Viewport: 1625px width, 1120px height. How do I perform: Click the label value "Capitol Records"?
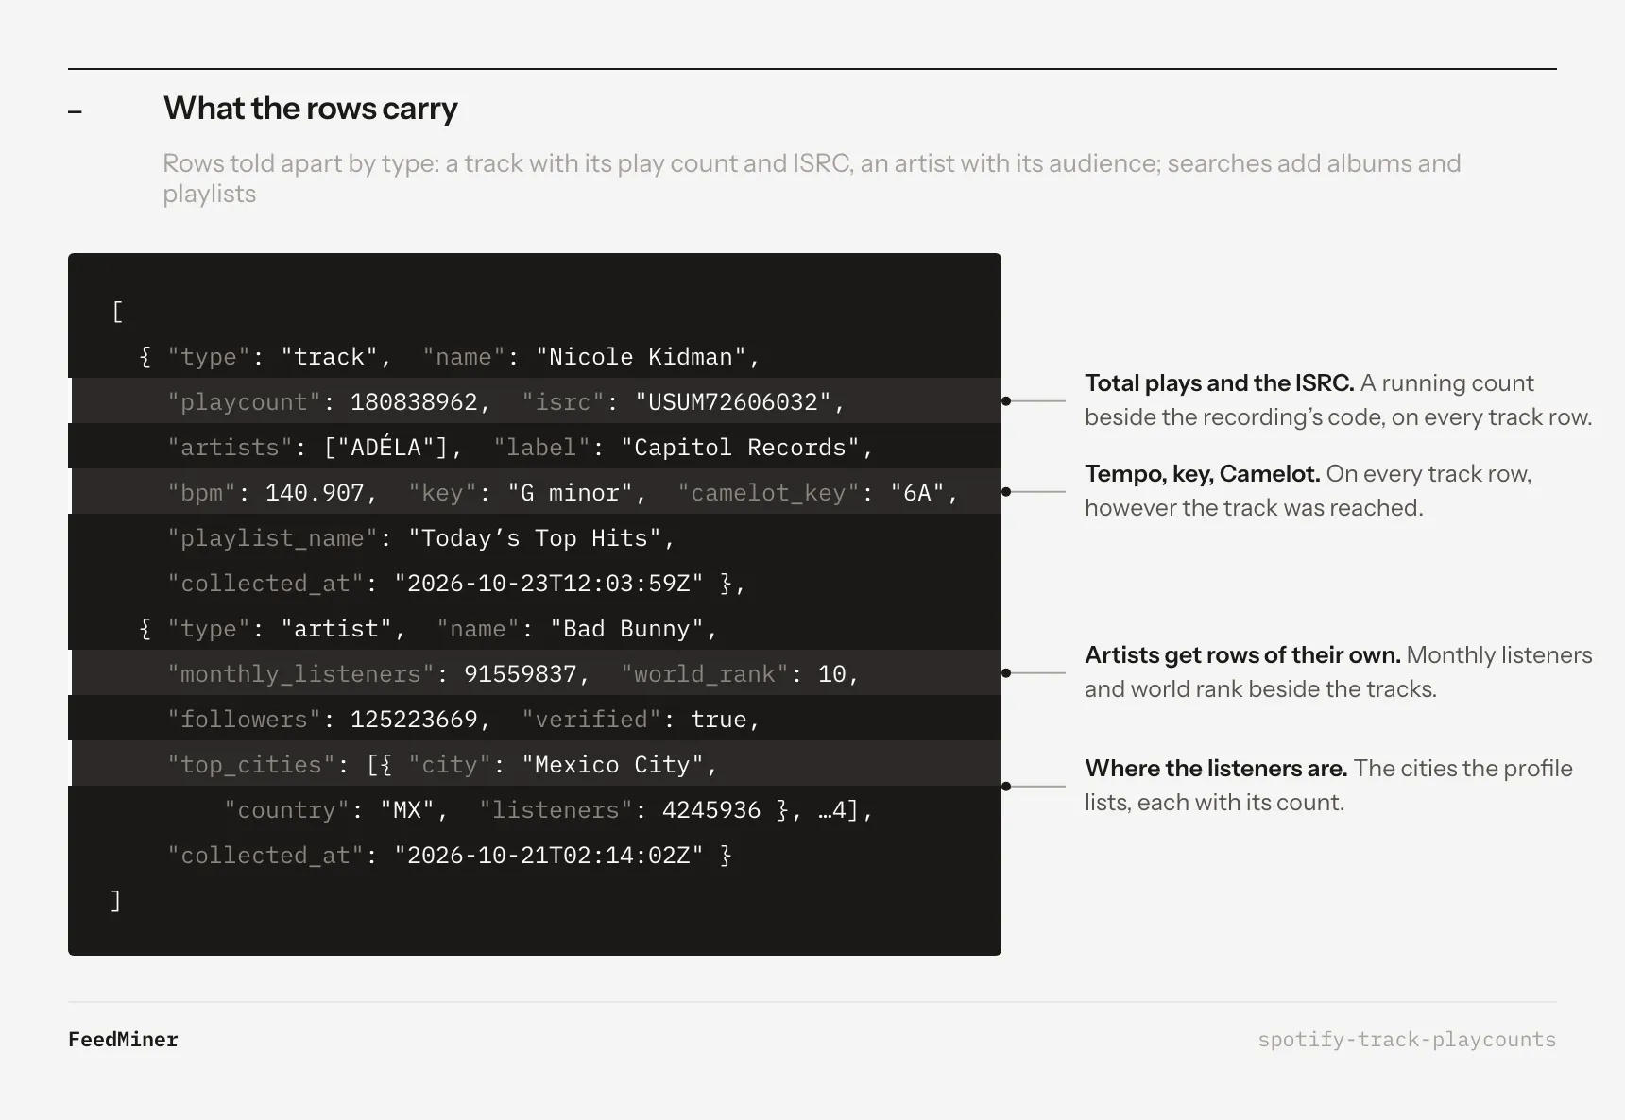(740, 448)
